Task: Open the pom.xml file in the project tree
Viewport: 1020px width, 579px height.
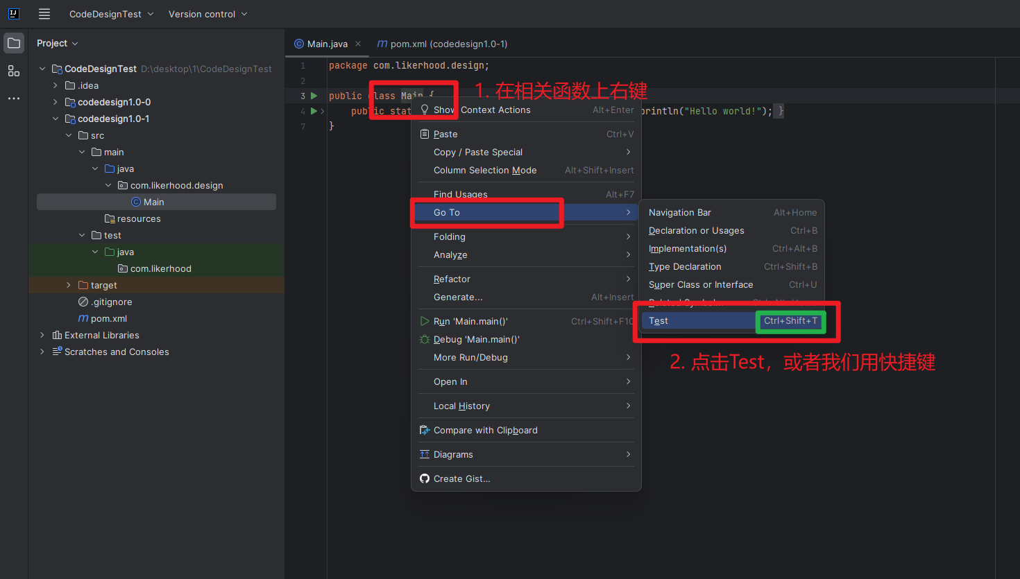Action: [x=108, y=318]
